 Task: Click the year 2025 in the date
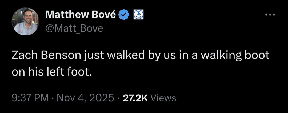click(x=102, y=98)
